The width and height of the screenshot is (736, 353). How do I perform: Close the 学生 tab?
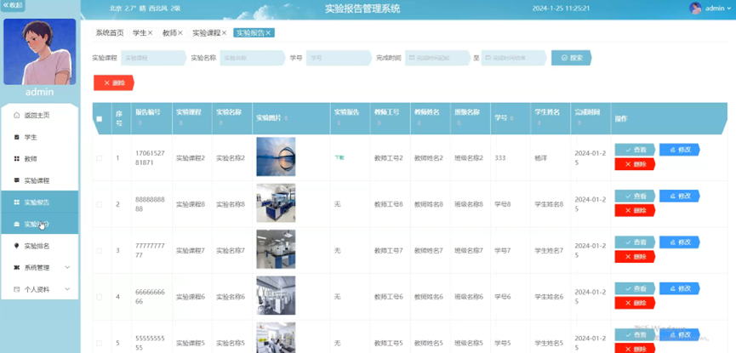pos(151,33)
